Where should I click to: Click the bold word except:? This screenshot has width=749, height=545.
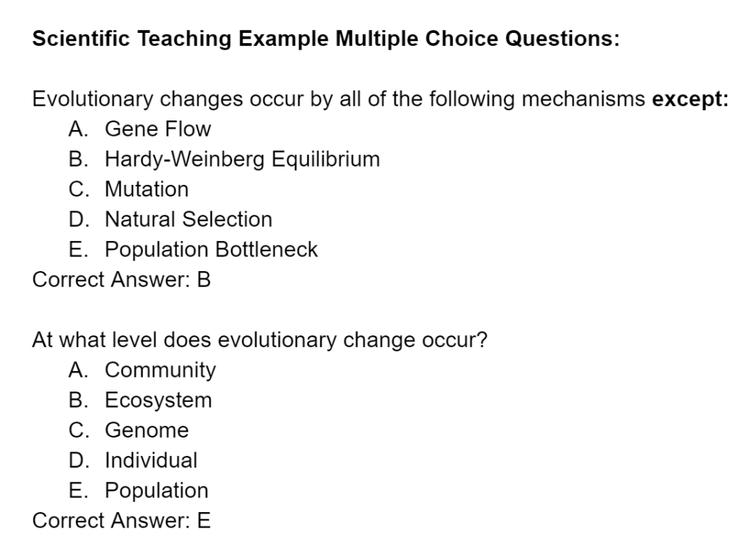[x=690, y=99]
